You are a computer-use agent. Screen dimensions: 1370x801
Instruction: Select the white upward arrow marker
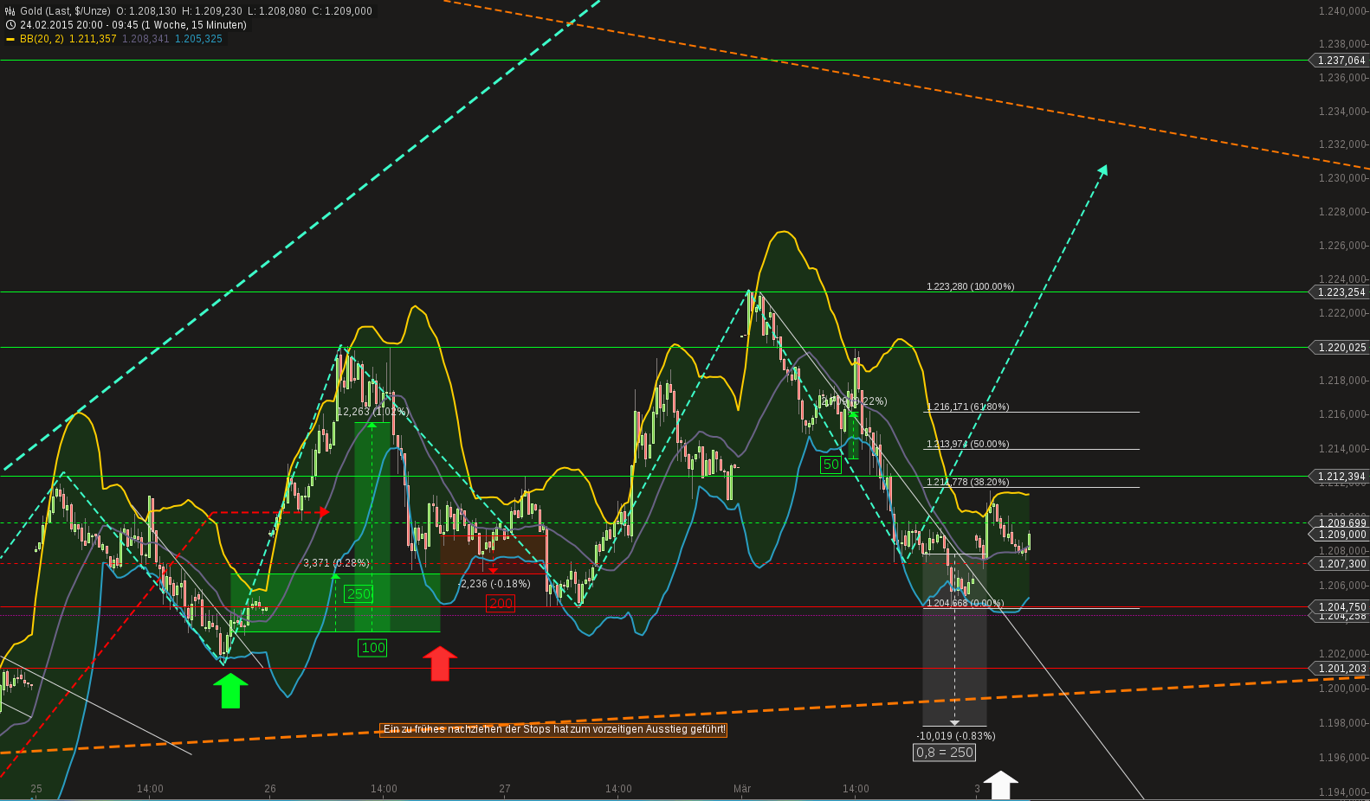1000,785
